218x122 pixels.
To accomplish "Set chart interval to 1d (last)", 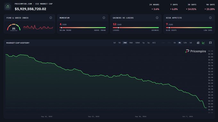I will [x=191, y=43].
